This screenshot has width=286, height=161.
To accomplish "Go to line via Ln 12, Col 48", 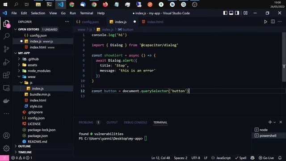I will point(160,158).
